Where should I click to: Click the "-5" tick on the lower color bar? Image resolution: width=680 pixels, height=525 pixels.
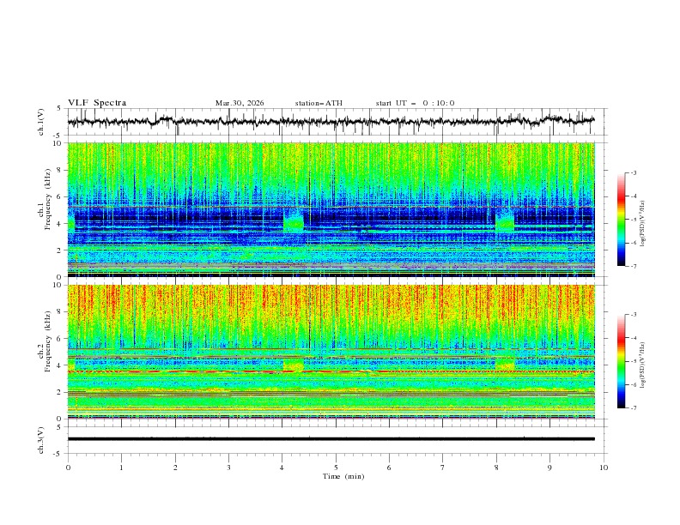click(634, 361)
